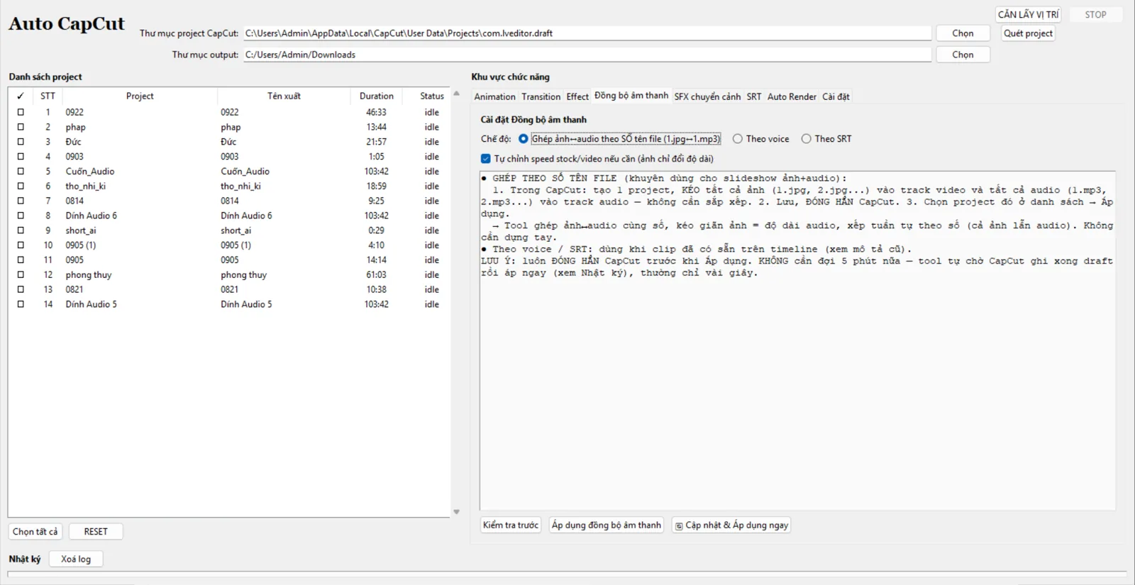
Task: Click 'Áp dụng đồng bộ âm thanh' button
Action: click(x=607, y=525)
